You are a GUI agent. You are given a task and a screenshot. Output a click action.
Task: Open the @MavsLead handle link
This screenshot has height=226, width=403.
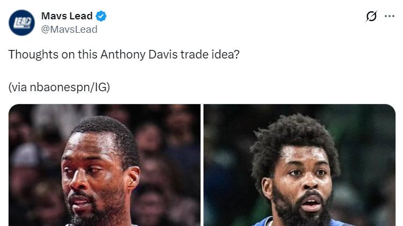[x=69, y=30]
